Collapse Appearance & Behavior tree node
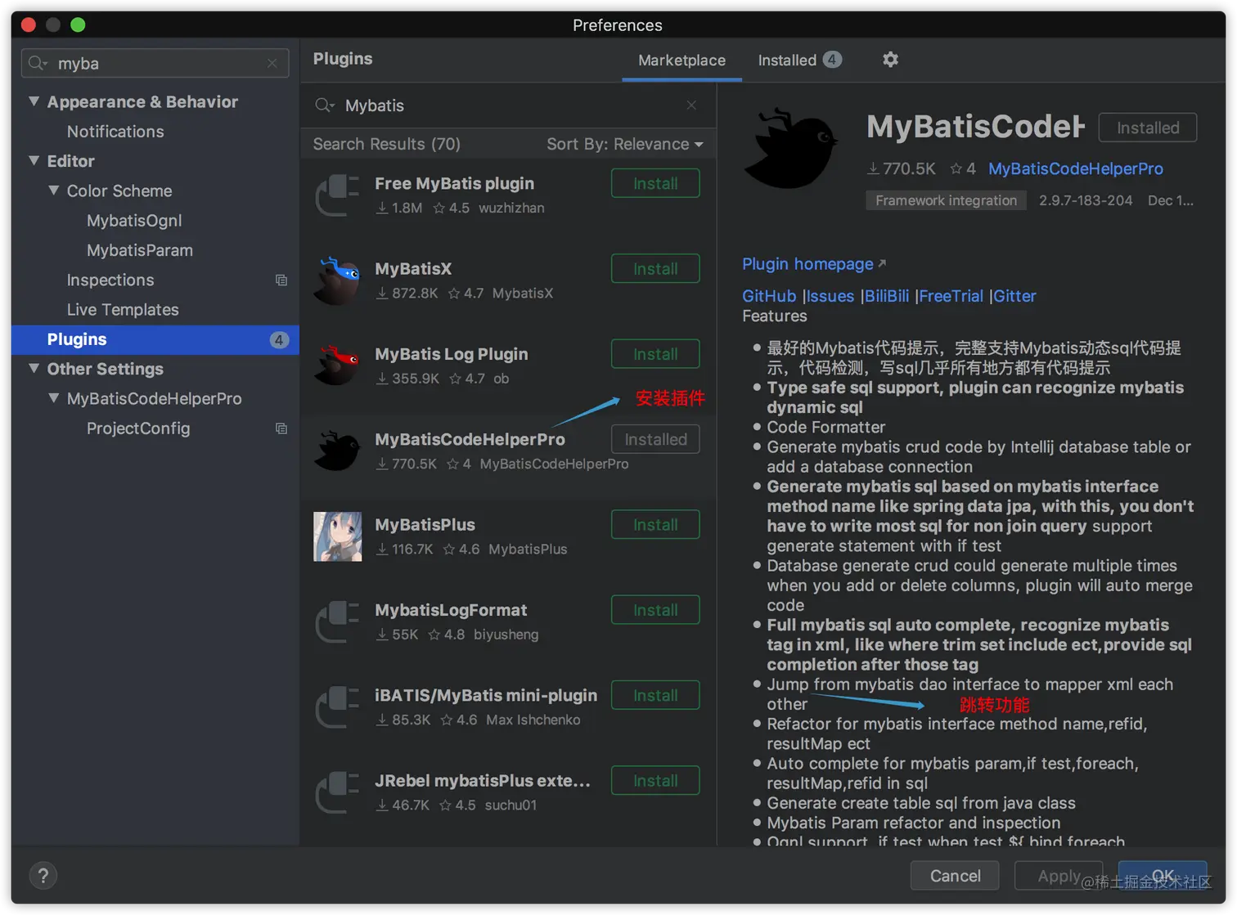Image resolution: width=1237 pixels, height=915 pixels. tap(34, 101)
